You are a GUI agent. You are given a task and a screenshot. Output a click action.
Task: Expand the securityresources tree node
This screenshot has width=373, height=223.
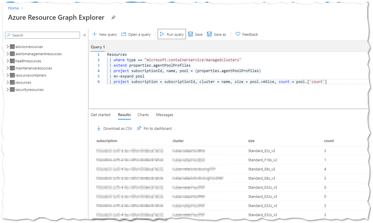[8, 89]
